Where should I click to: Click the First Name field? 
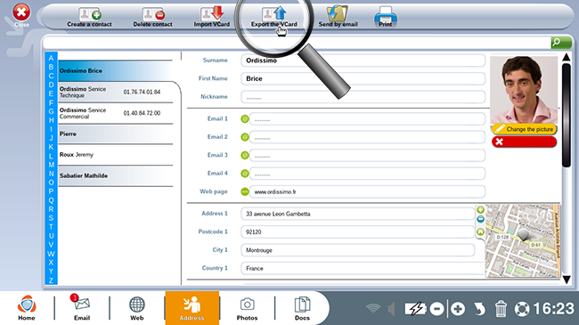pos(363,78)
